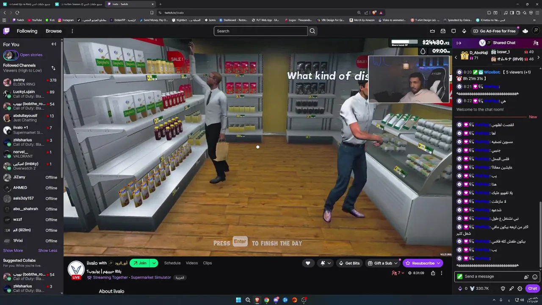This screenshot has width=542, height=305.
Task: Open the Streaming Together link
Action: [x=111, y=277]
